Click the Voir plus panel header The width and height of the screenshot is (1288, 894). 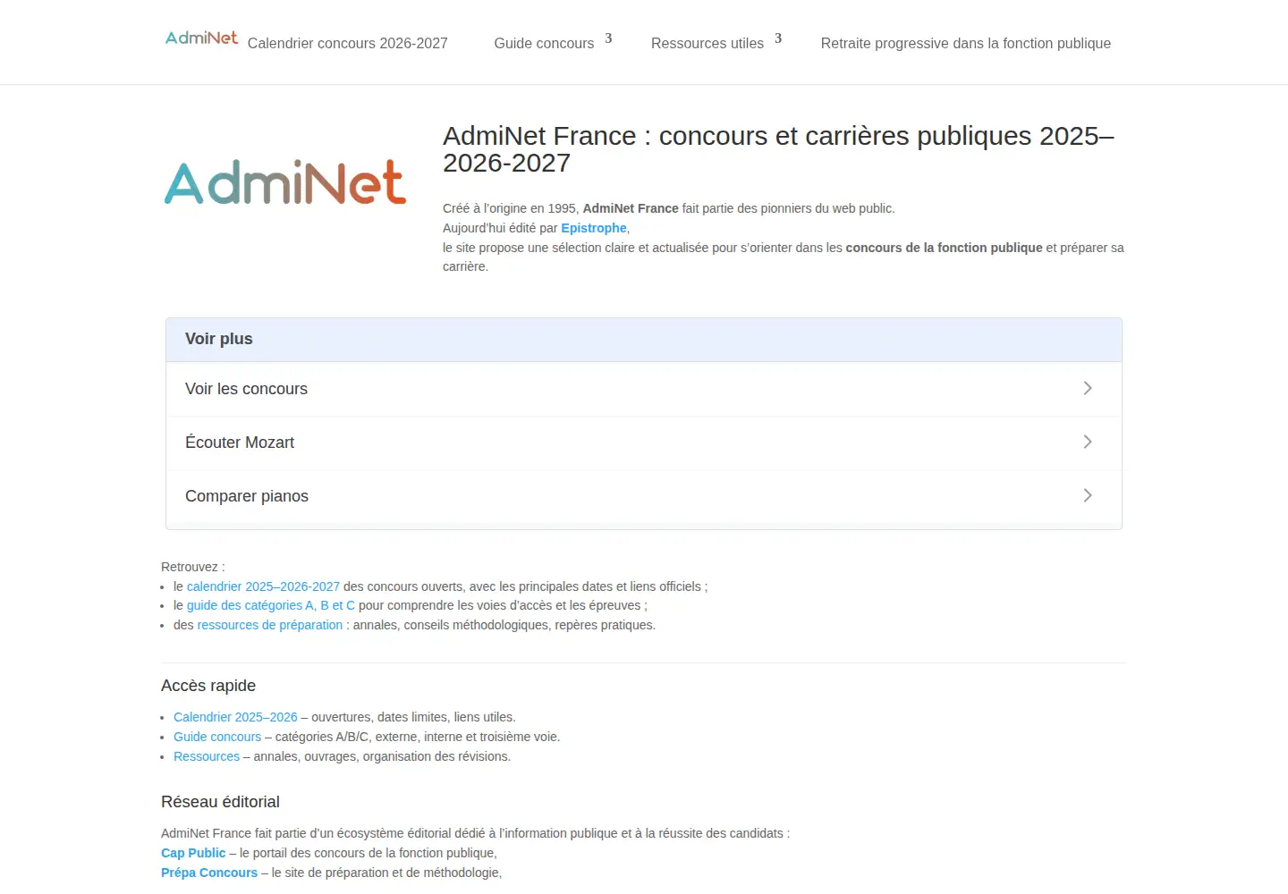click(644, 340)
